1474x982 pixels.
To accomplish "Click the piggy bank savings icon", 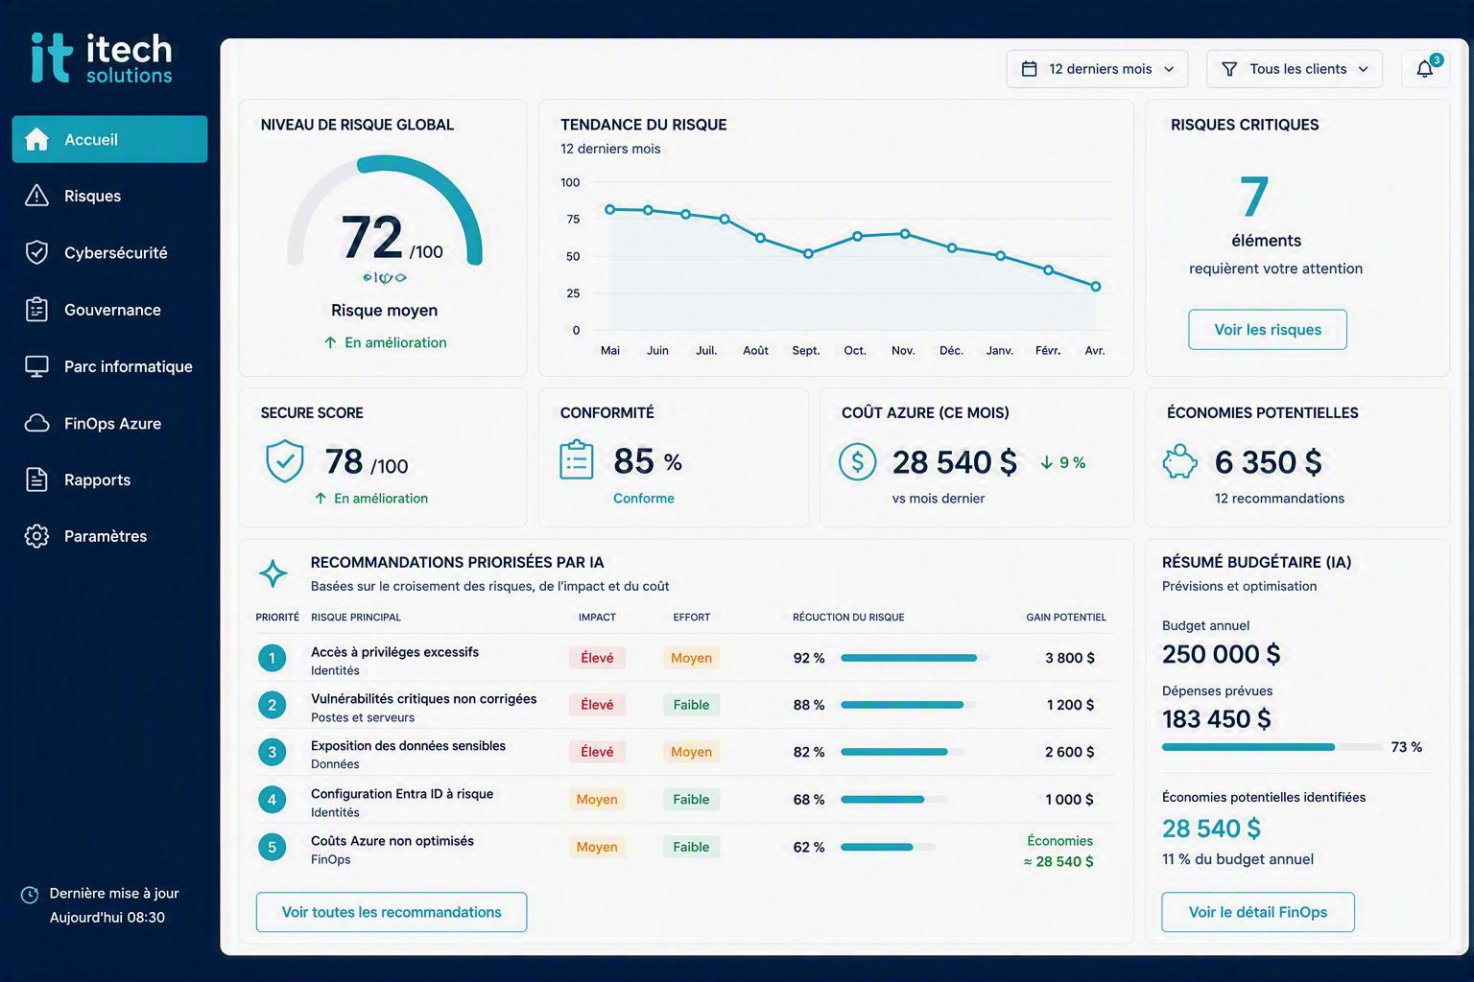I will pos(1179,462).
